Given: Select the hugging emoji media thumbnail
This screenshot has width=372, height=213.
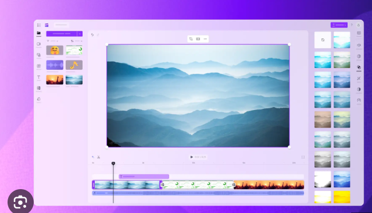Looking at the screenshot, I should [55, 51].
